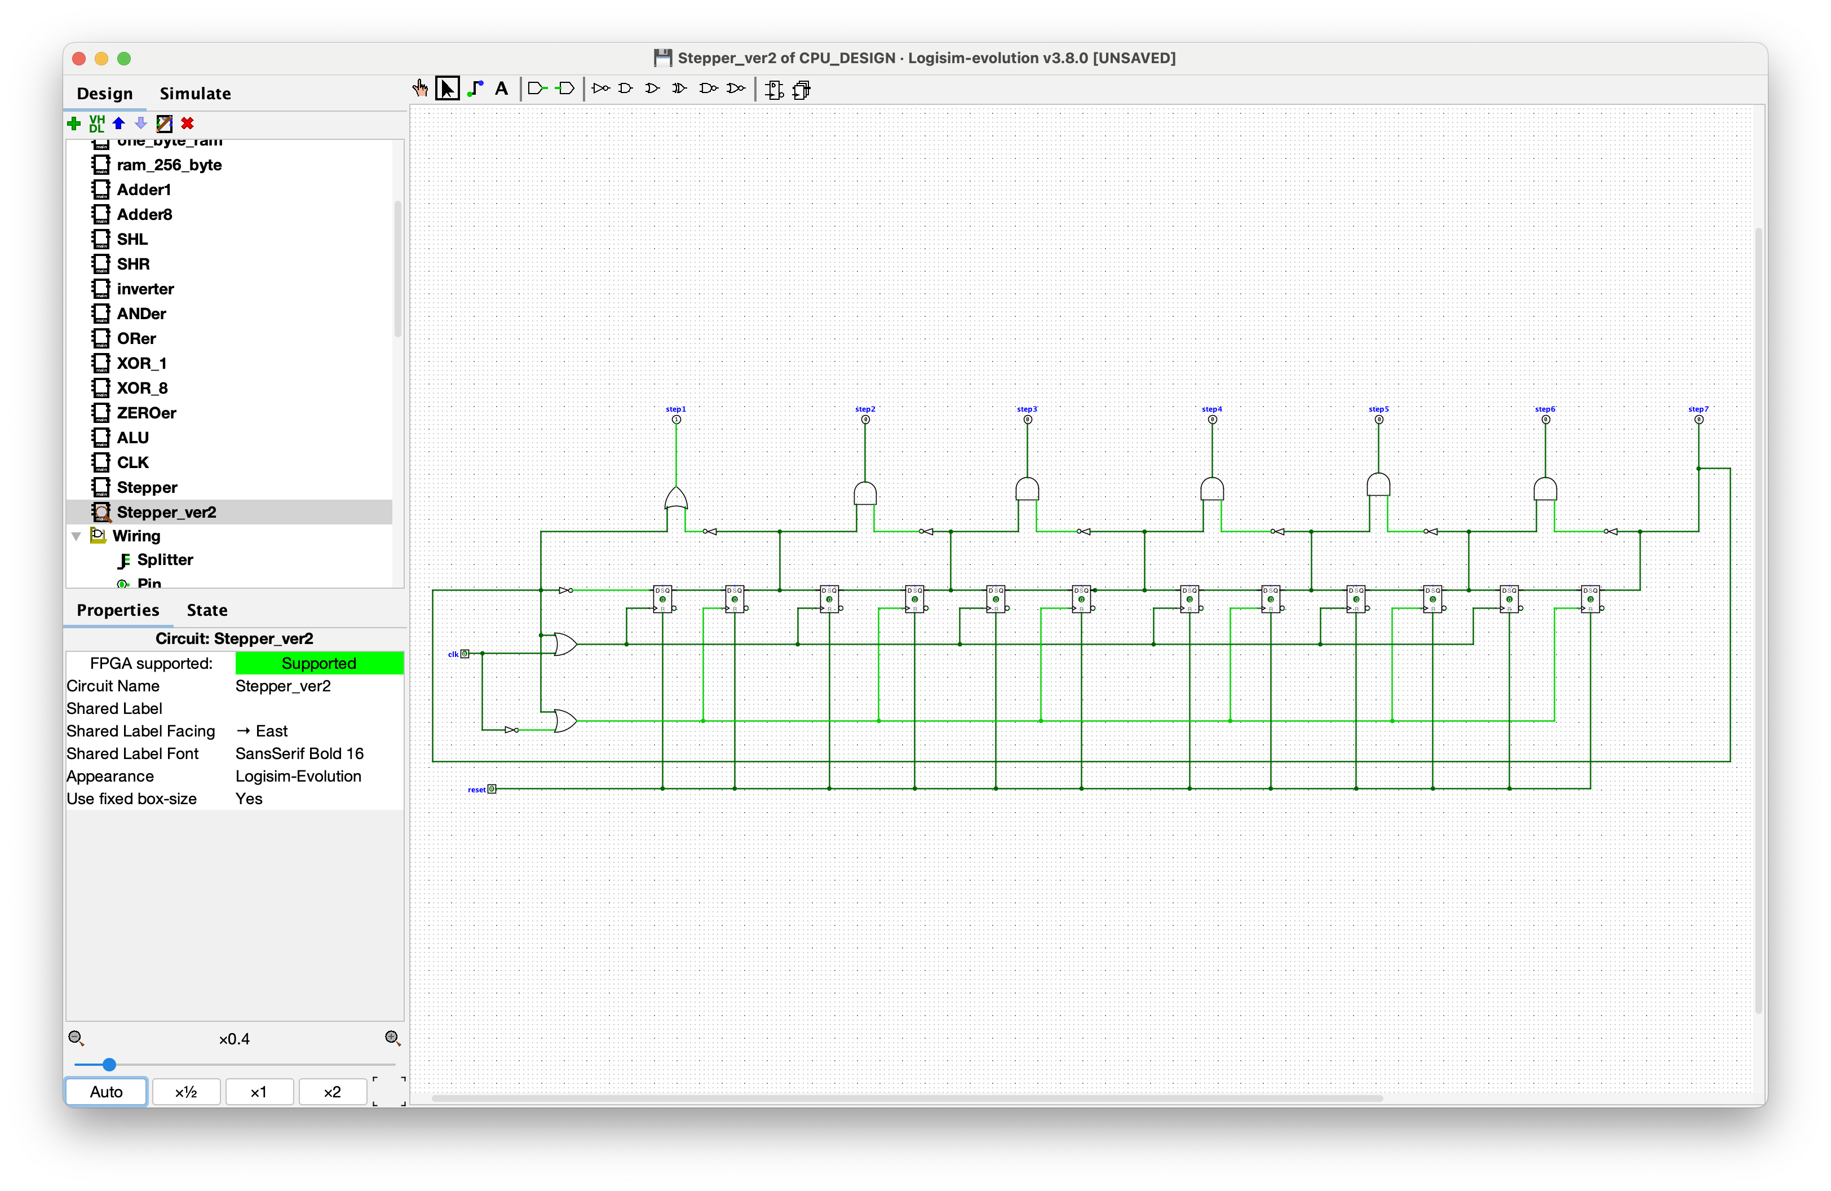The width and height of the screenshot is (1831, 1191).
Task: Select the arrow Edit selection tool
Action: tap(447, 89)
